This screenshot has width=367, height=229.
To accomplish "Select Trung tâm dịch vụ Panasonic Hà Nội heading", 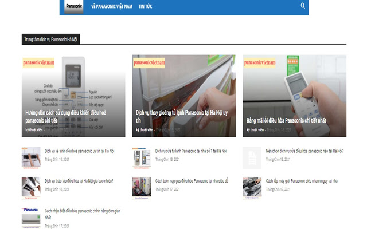I will pos(51,40).
